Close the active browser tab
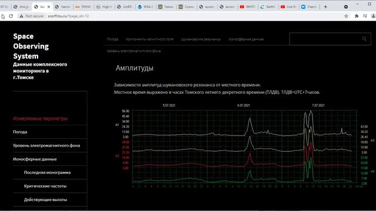This screenshot has width=376, height=211. 49,7
